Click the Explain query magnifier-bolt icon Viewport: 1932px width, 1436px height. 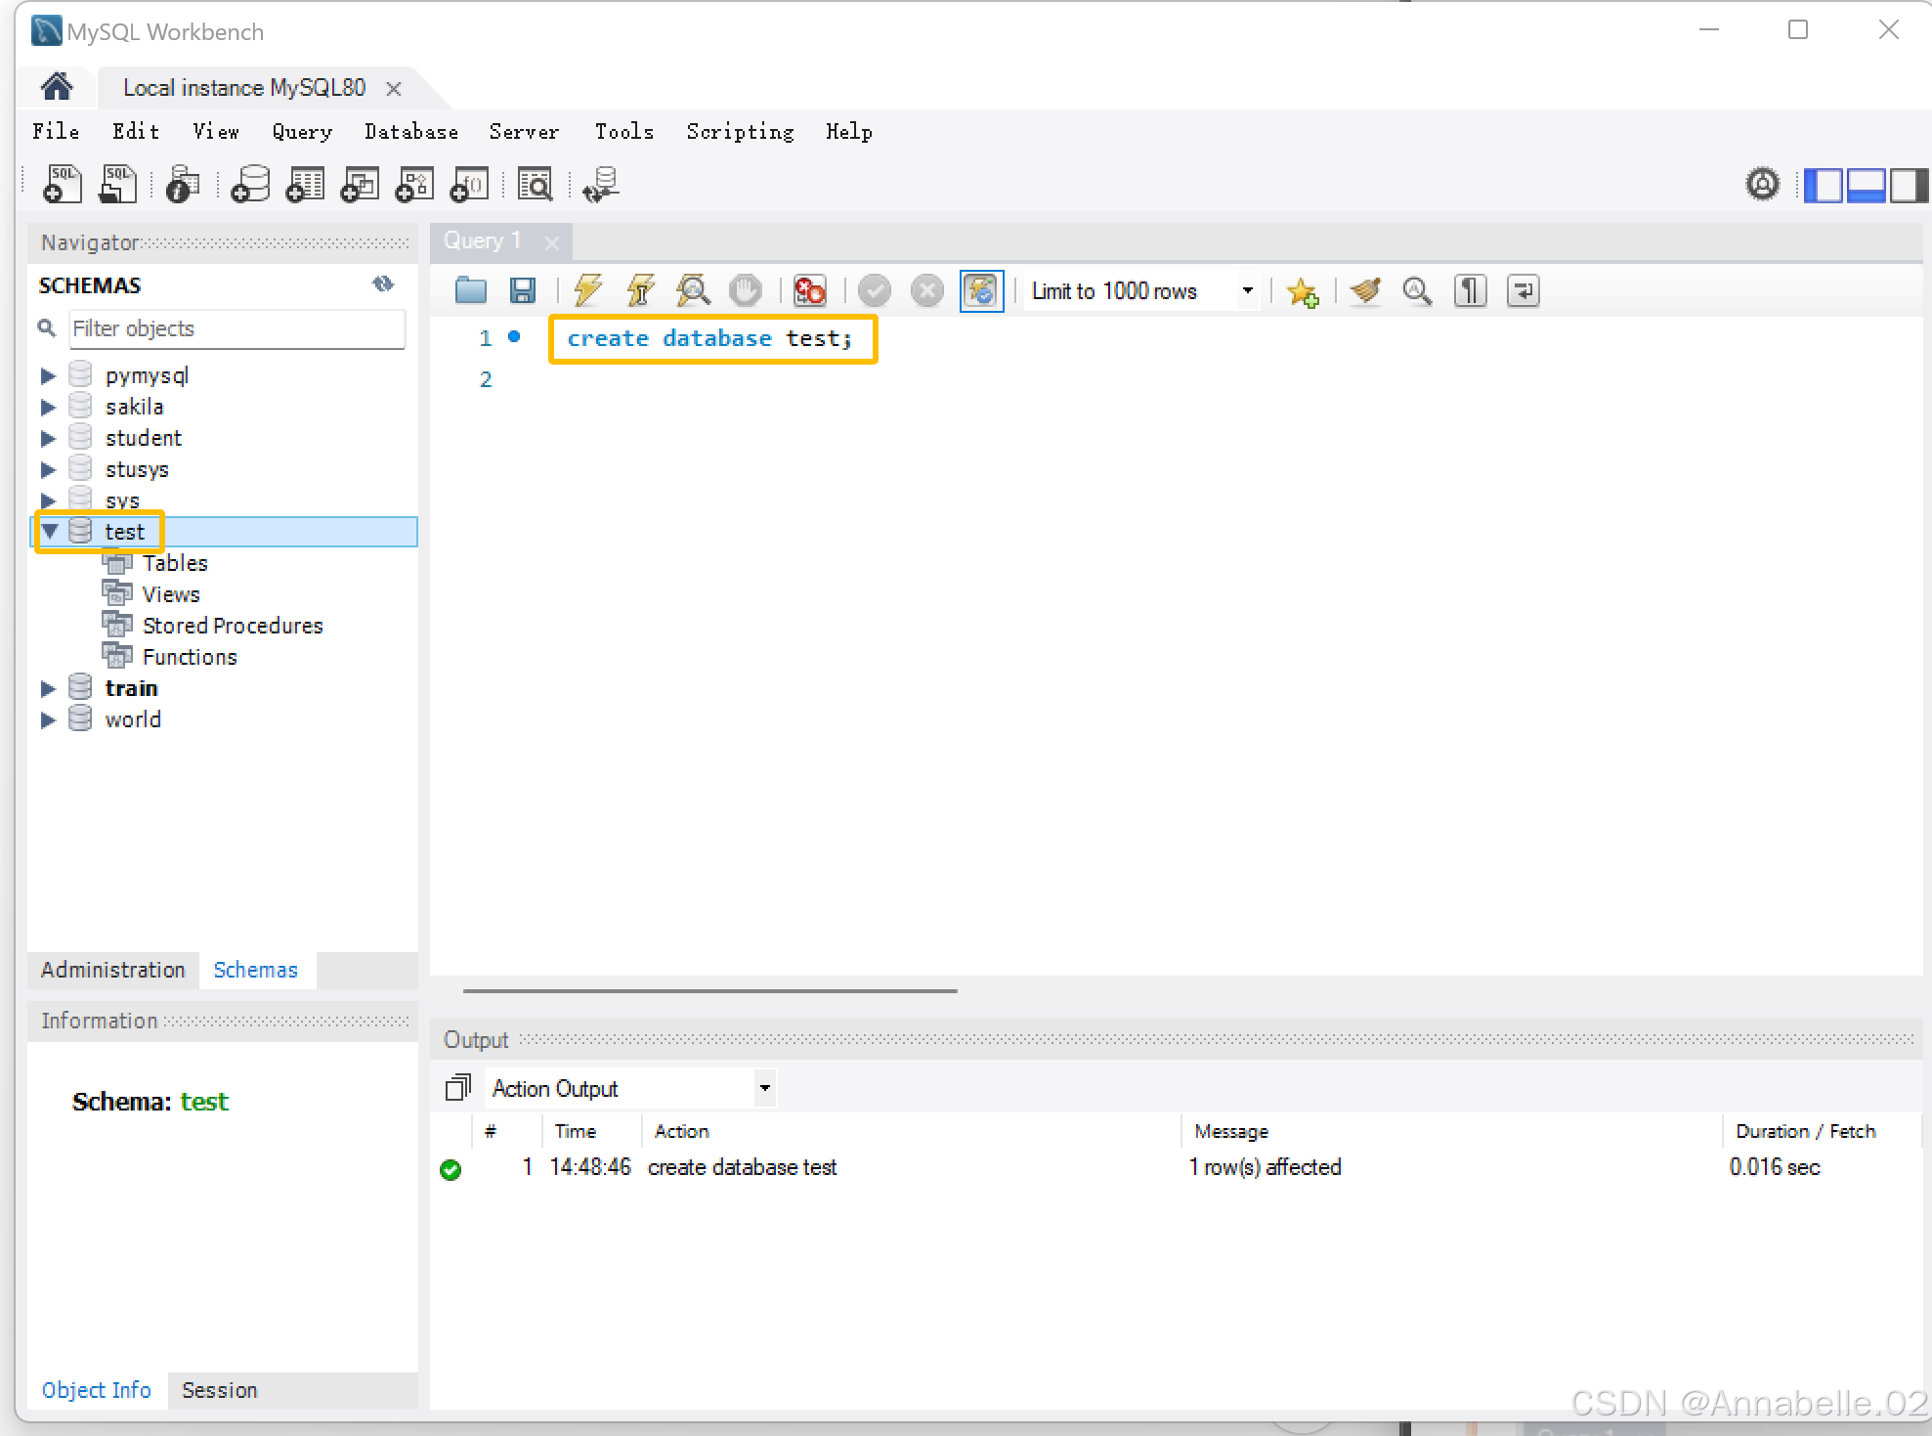click(693, 290)
